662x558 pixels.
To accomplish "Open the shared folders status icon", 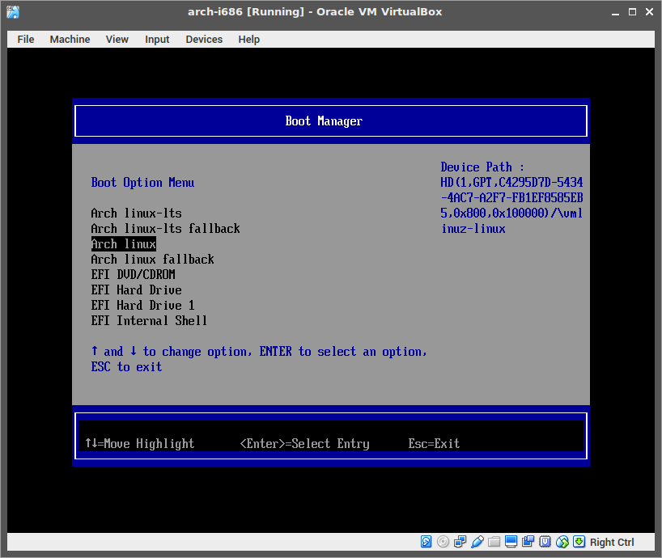I will point(494,542).
